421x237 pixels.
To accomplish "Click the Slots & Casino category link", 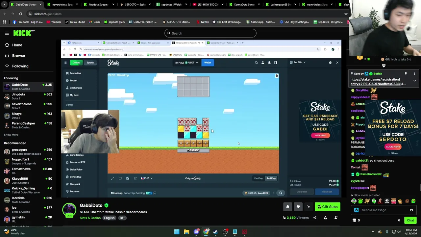I will [90, 218].
